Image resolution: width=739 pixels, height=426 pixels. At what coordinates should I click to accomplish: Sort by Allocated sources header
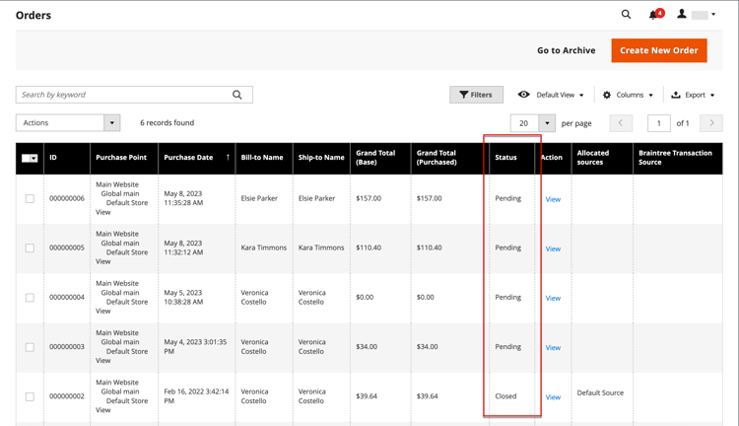pyautogui.click(x=602, y=159)
